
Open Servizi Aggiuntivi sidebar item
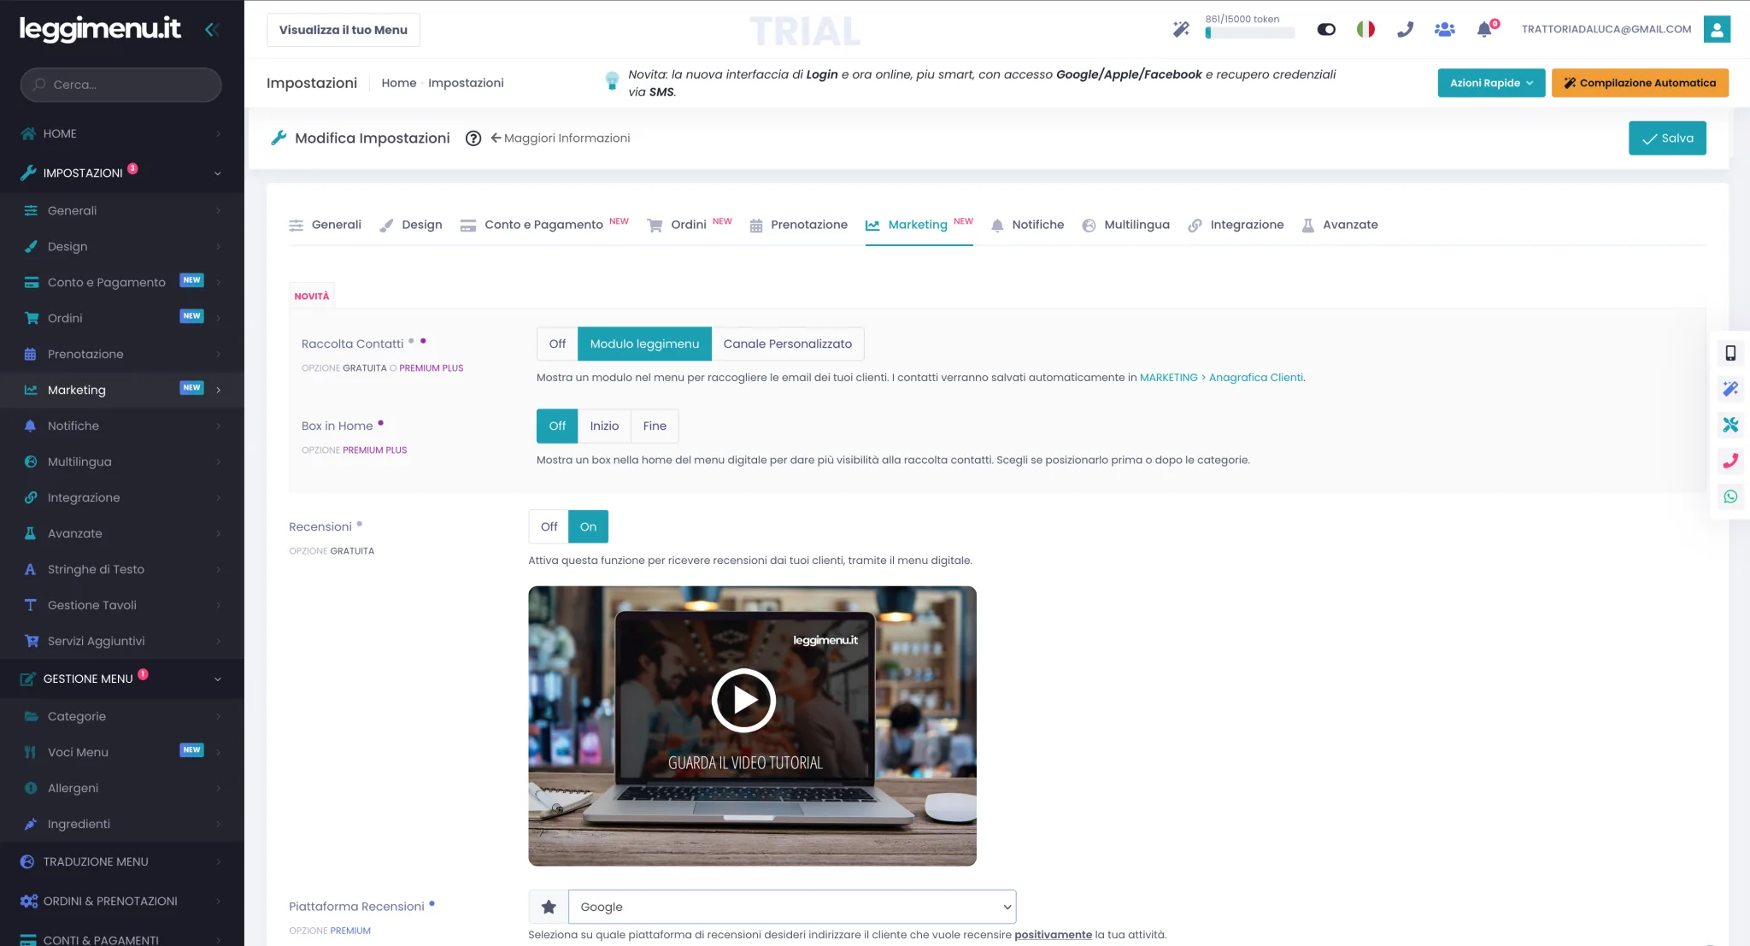pos(121,641)
